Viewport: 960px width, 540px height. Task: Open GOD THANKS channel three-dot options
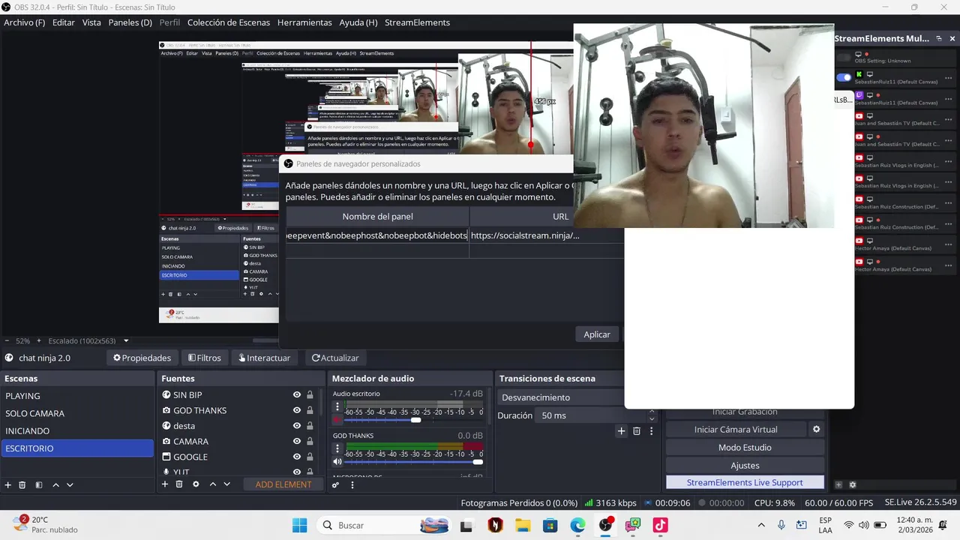coord(337,448)
